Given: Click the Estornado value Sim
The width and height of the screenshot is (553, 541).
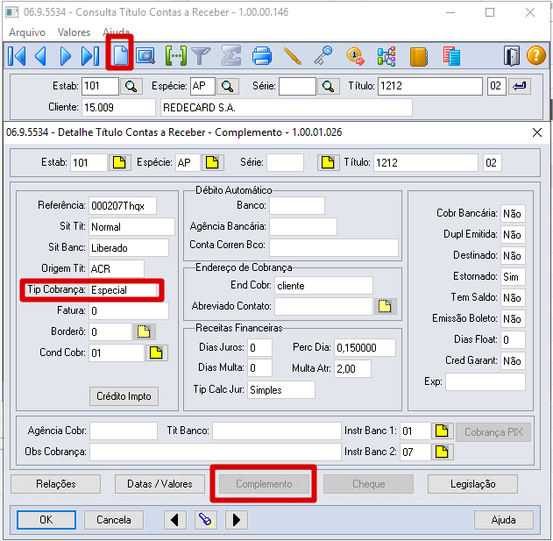Looking at the screenshot, I should (x=513, y=277).
